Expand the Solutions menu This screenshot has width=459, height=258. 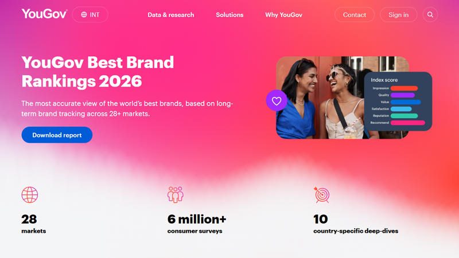click(x=229, y=15)
